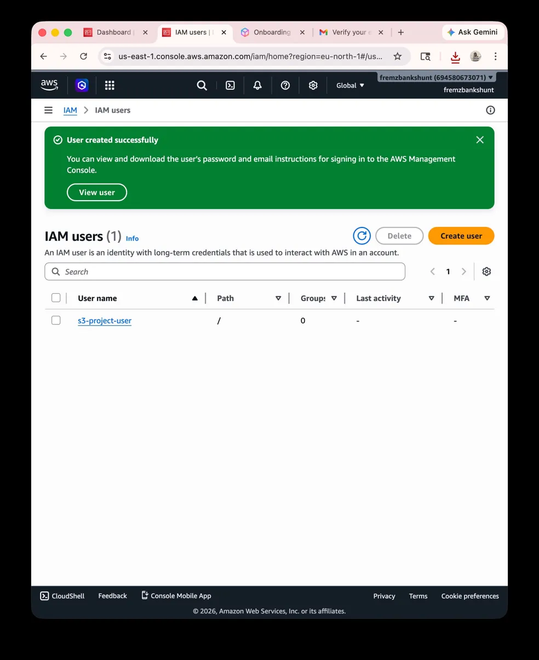Viewport: 539px width, 660px height.
Task: Focus the users Search field
Action: coord(225,271)
